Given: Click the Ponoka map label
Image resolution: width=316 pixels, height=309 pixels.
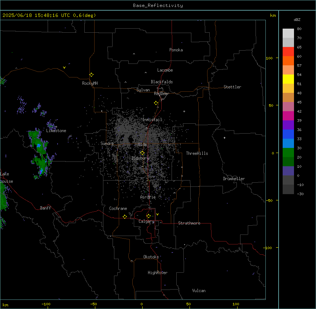Looking at the screenshot, I should point(176,50).
